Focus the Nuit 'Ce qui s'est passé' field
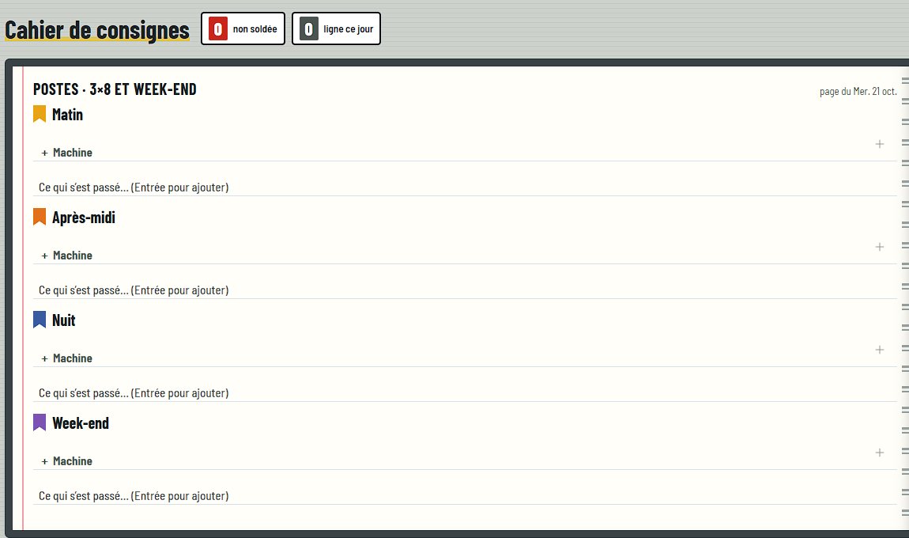This screenshot has width=909, height=538. (x=465, y=392)
